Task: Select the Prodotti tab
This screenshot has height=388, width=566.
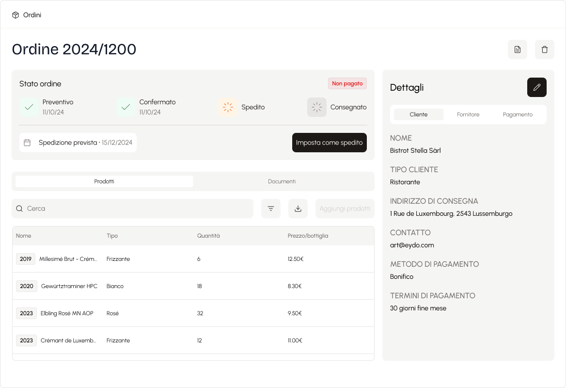Action: click(104, 181)
